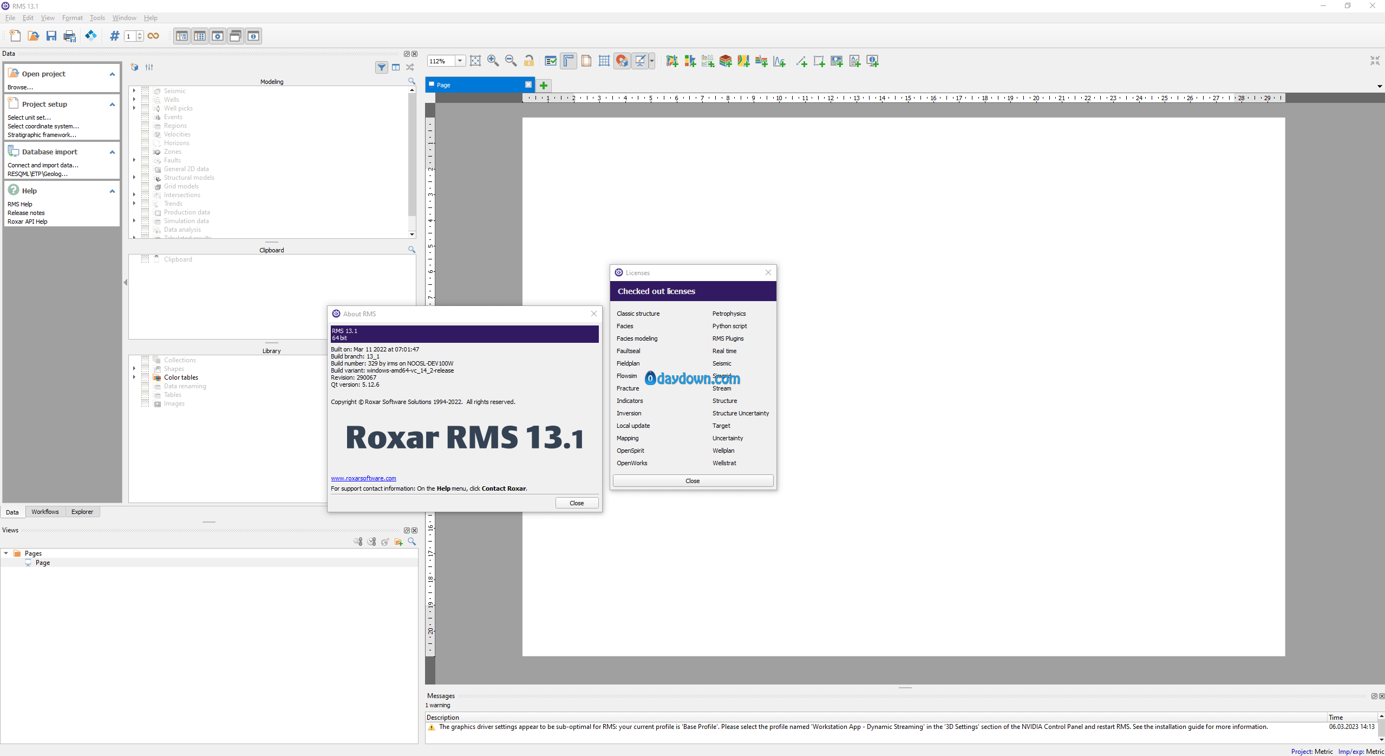Screen dimensions: 1385x756
Task: Toggle the 3D object magnet button
Action: click(x=622, y=61)
